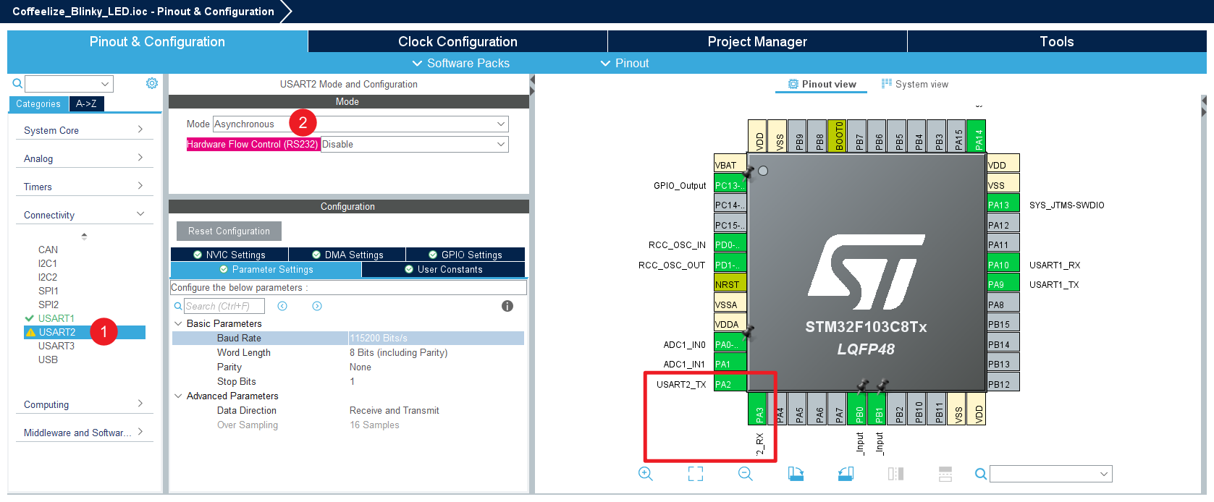Select USART1 in the Connectivity list
Viewport: 1214px width, 502px height.
pyautogui.click(x=56, y=318)
